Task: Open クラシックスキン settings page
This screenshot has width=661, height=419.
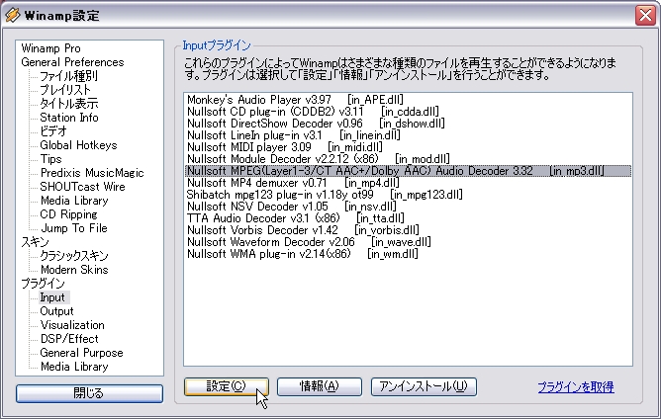Action: click(74, 256)
